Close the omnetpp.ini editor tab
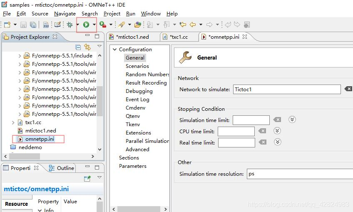 pos(245,37)
